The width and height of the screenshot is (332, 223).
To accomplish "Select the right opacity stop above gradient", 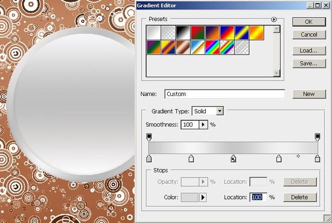I will coord(317,137).
